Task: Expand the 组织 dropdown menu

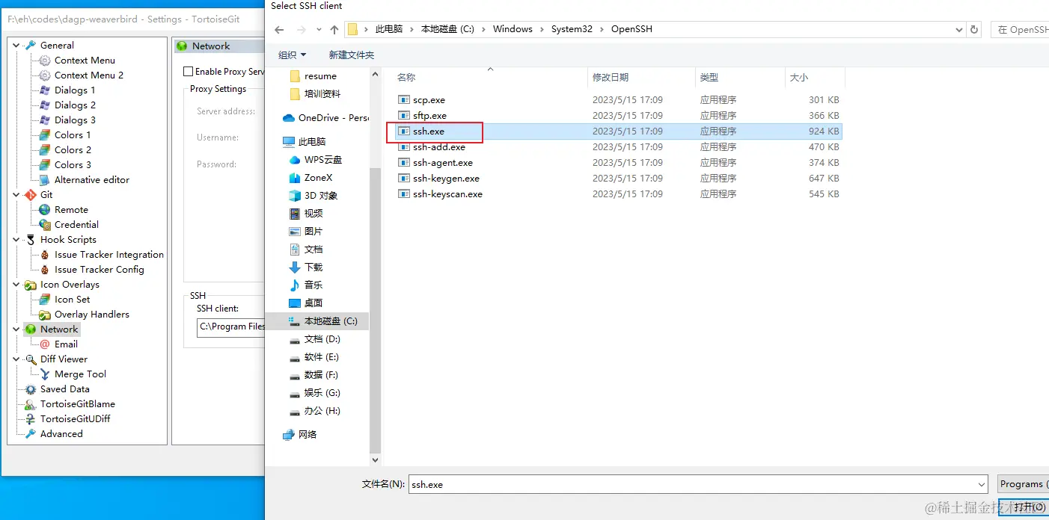Action: pyautogui.click(x=292, y=54)
